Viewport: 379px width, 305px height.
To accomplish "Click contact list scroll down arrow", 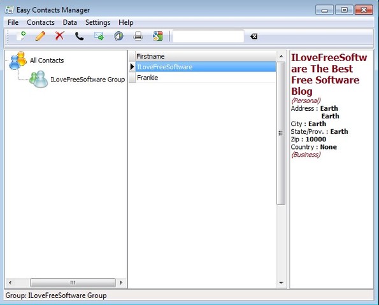I will pyautogui.click(x=281, y=283).
